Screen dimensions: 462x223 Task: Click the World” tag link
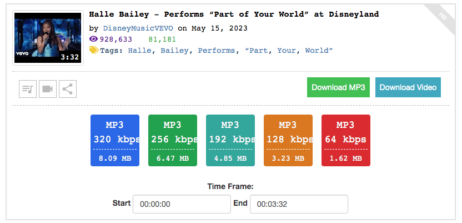319,51
